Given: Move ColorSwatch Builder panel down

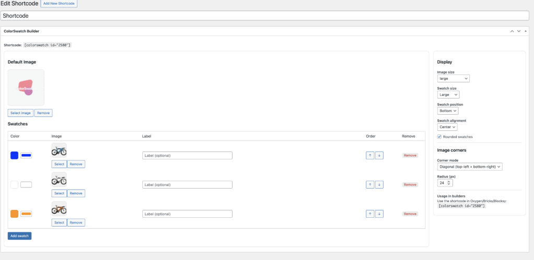Looking at the screenshot, I should click(x=518, y=31).
